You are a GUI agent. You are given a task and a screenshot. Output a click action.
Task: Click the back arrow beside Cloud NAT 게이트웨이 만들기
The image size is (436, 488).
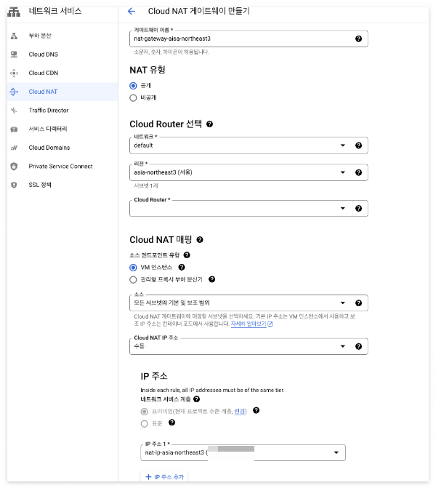pyautogui.click(x=132, y=11)
